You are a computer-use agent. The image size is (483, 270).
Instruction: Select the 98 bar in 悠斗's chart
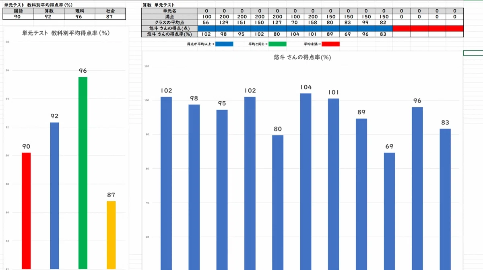pyautogui.click(x=194, y=187)
